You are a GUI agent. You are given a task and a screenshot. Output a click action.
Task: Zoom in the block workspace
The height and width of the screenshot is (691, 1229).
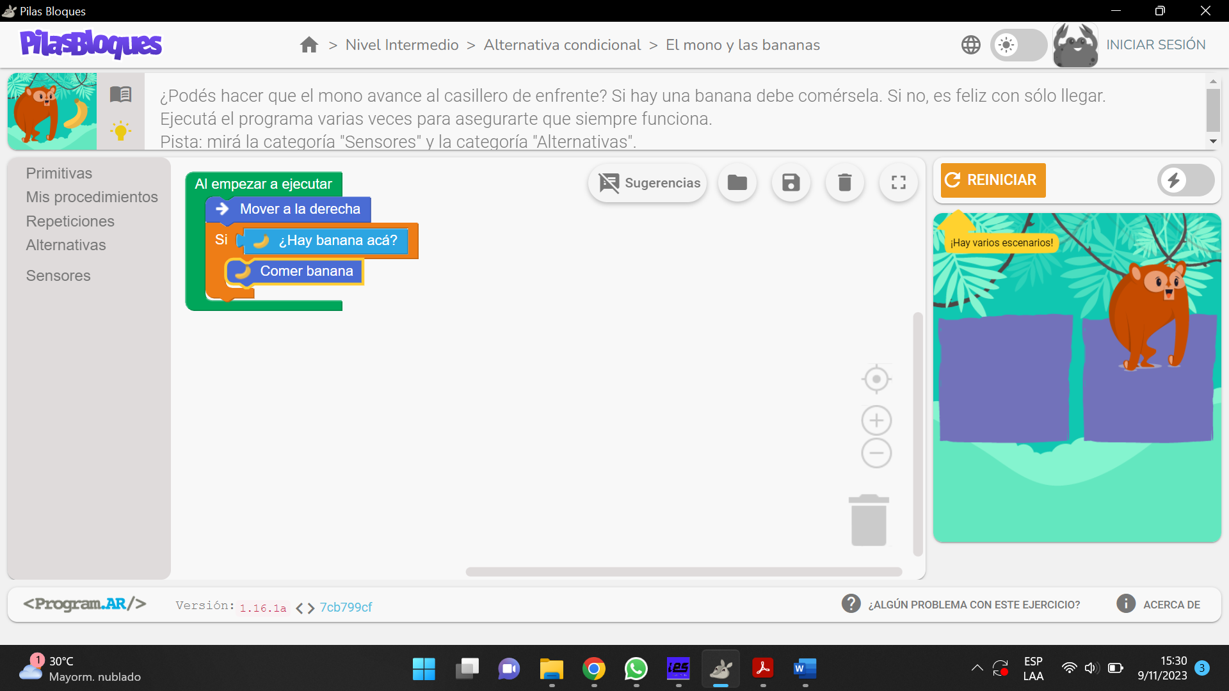pyautogui.click(x=876, y=420)
